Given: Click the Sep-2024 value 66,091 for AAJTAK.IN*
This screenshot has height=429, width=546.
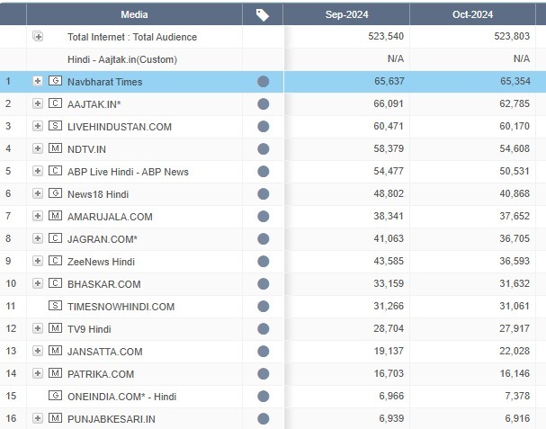Looking at the screenshot, I should 389,103.
